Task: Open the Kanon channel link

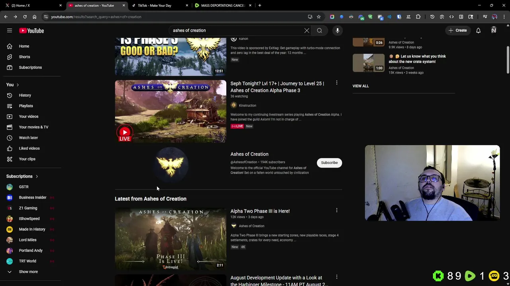Action: tap(243, 39)
